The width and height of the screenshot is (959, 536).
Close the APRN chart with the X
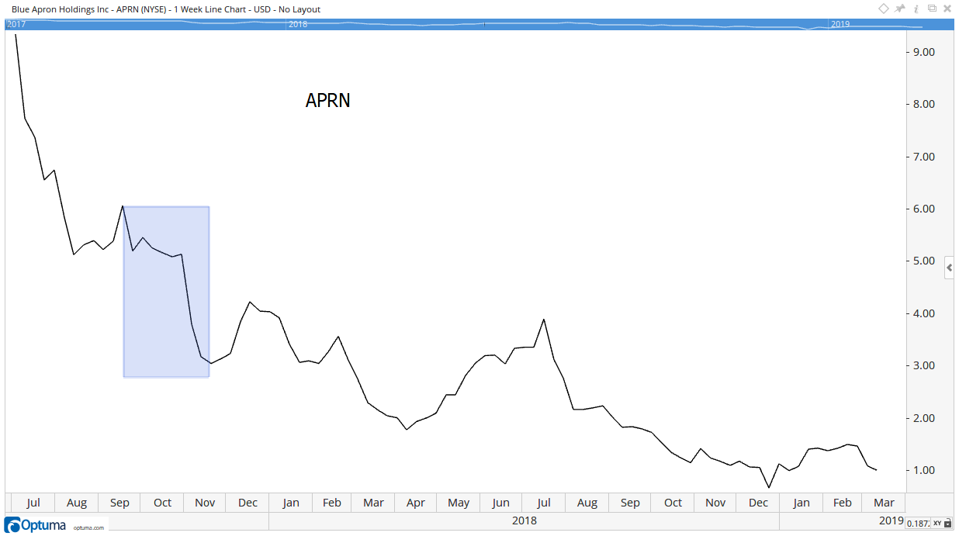tap(947, 9)
